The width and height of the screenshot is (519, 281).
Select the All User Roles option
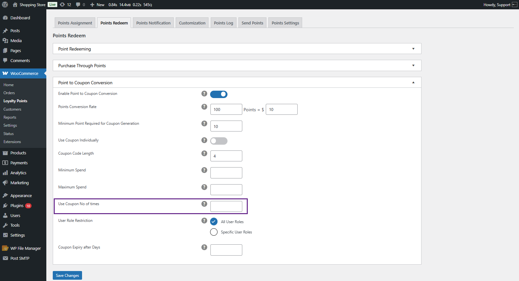214,222
